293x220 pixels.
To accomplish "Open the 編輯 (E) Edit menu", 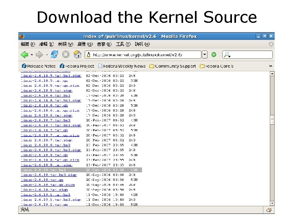I will 46,44.
